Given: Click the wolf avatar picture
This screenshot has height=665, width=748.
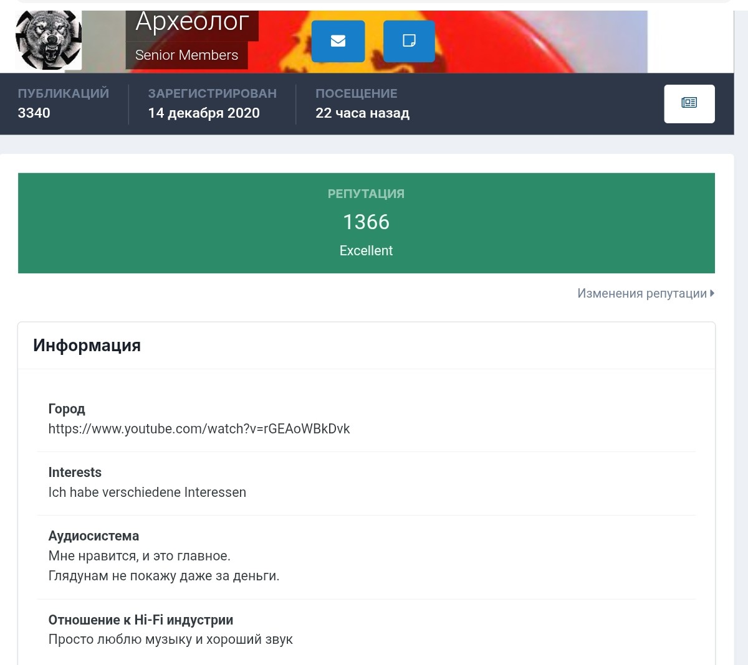Looking at the screenshot, I should click(49, 40).
